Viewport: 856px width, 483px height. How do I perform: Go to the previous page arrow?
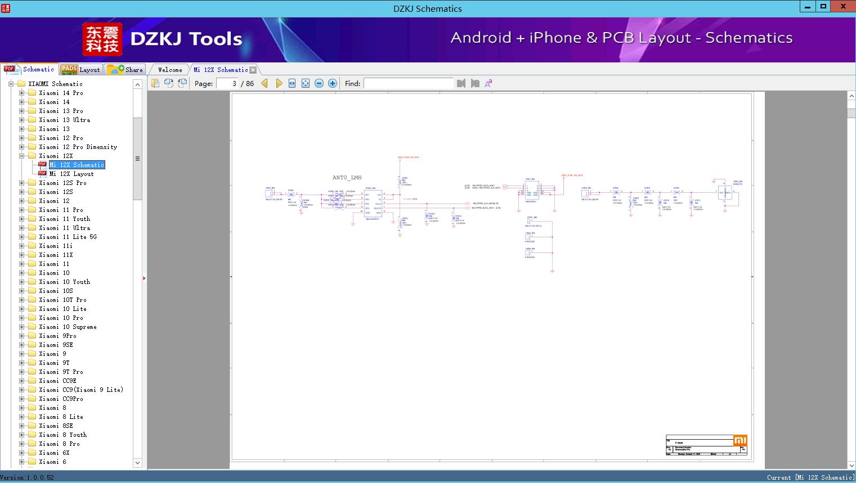point(265,83)
